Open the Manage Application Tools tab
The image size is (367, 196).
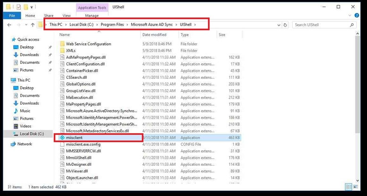tap(92, 16)
